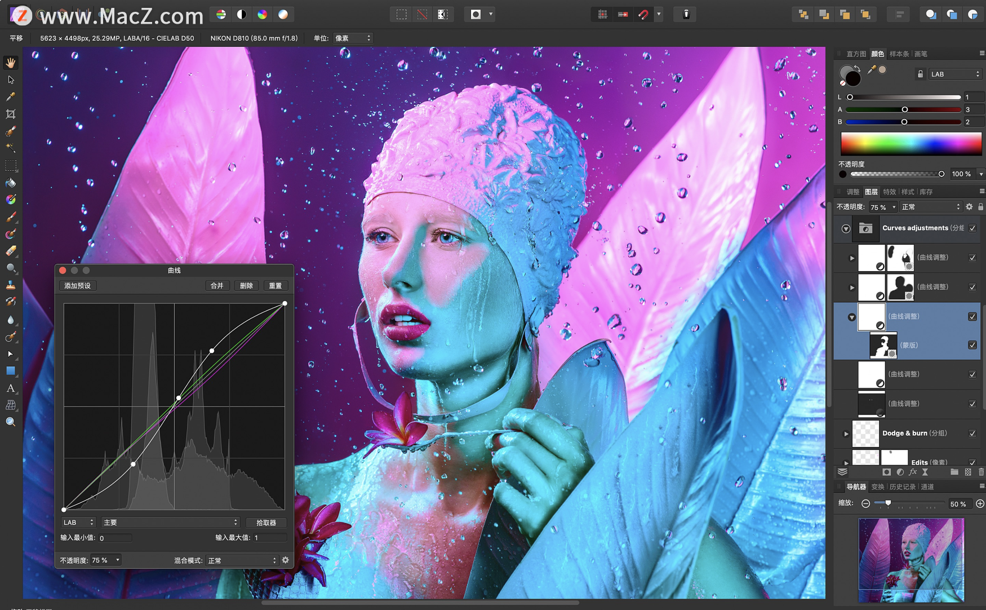The height and width of the screenshot is (610, 986).
Task: Expand the second 曲线调整 layer
Action: (x=852, y=288)
